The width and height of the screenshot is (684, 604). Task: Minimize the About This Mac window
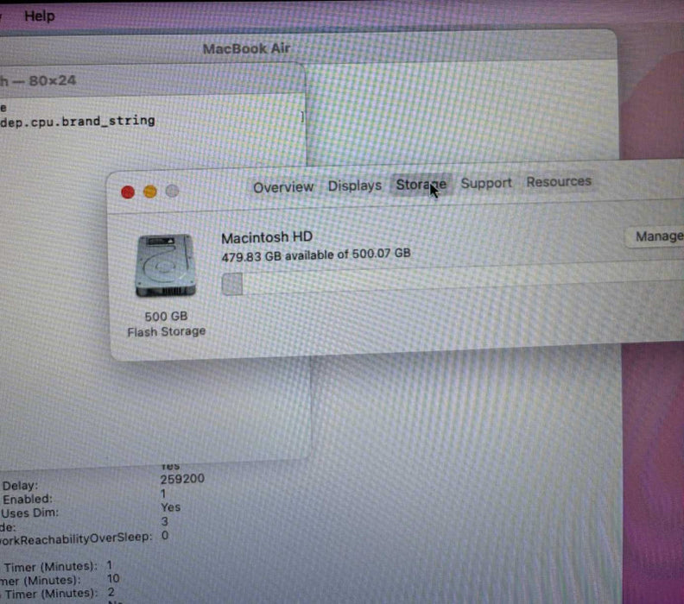pos(150,192)
